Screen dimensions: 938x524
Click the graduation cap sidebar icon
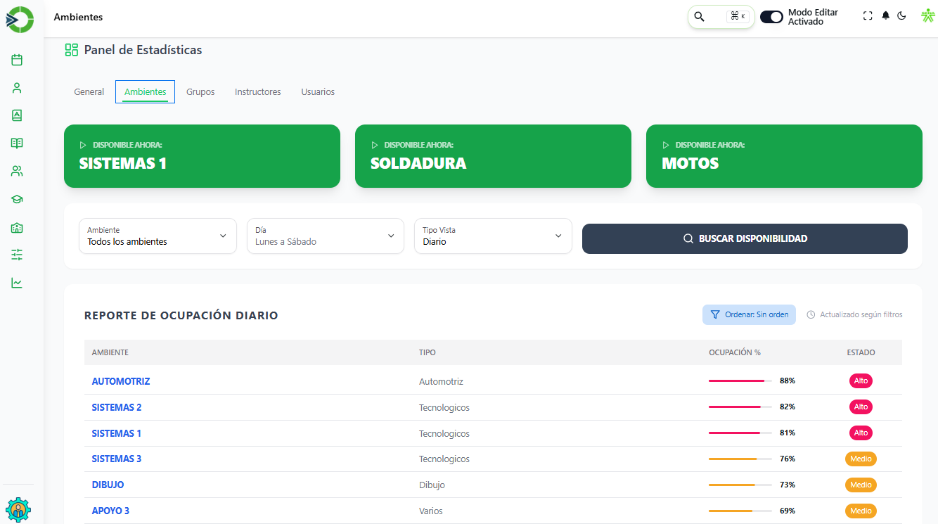(x=17, y=199)
